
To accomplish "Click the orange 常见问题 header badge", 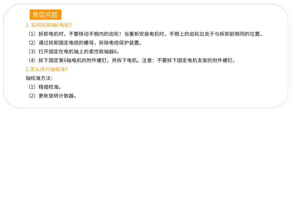I will (46, 14).
